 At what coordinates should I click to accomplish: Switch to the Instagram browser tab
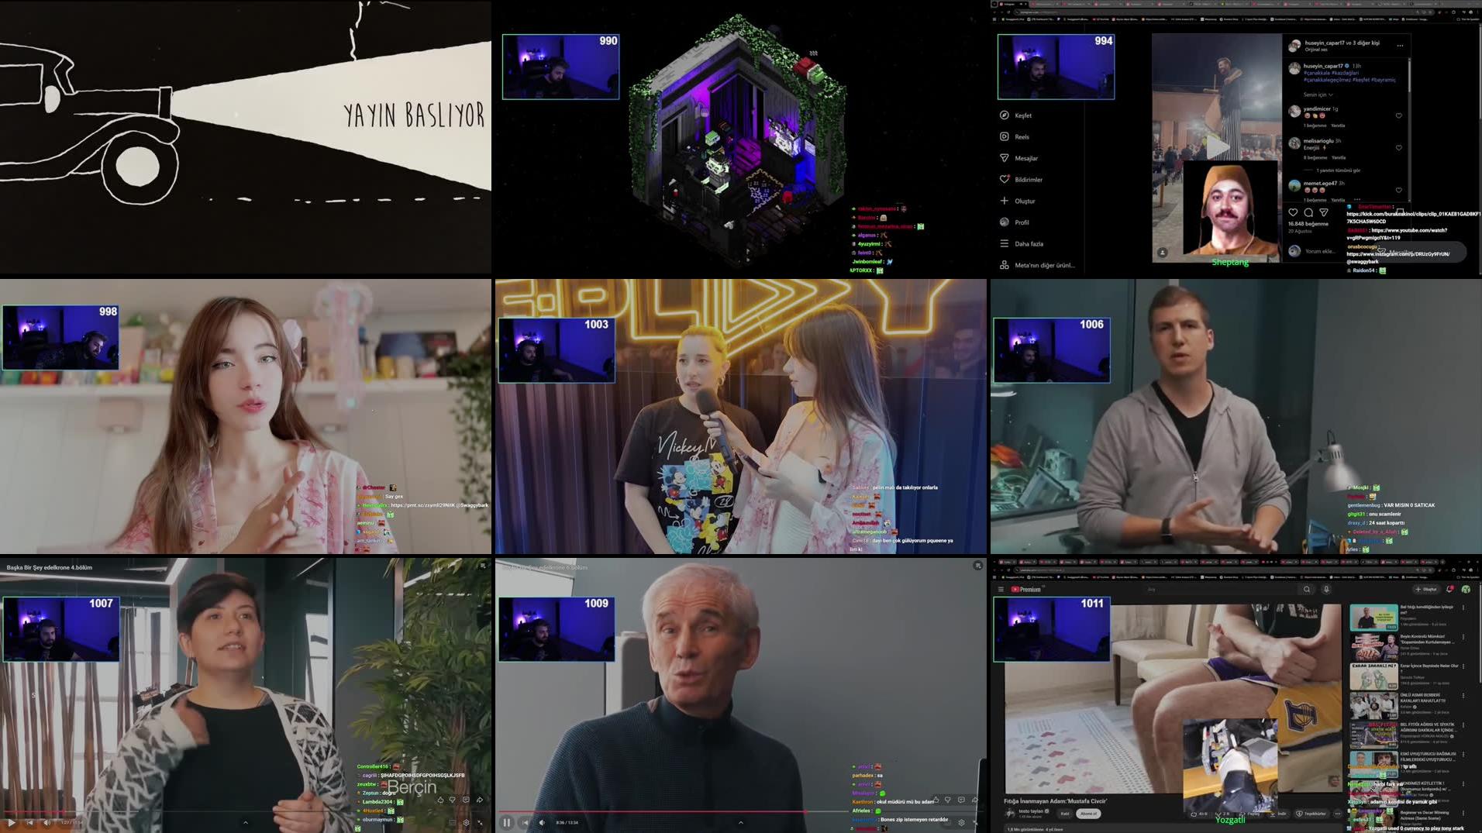(x=1008, y=4)
